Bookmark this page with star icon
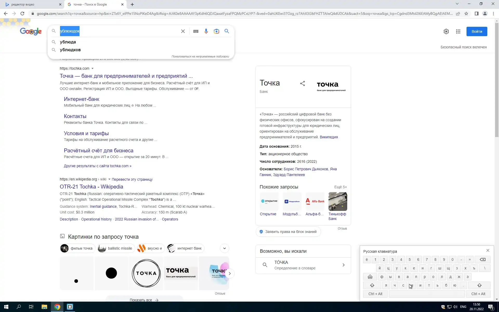Screen dimensions: 499x312 tap(466, 14)
